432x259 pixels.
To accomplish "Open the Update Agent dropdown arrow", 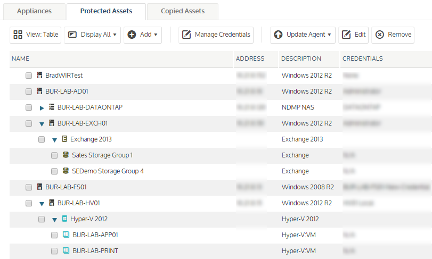I will click(329, 35).
